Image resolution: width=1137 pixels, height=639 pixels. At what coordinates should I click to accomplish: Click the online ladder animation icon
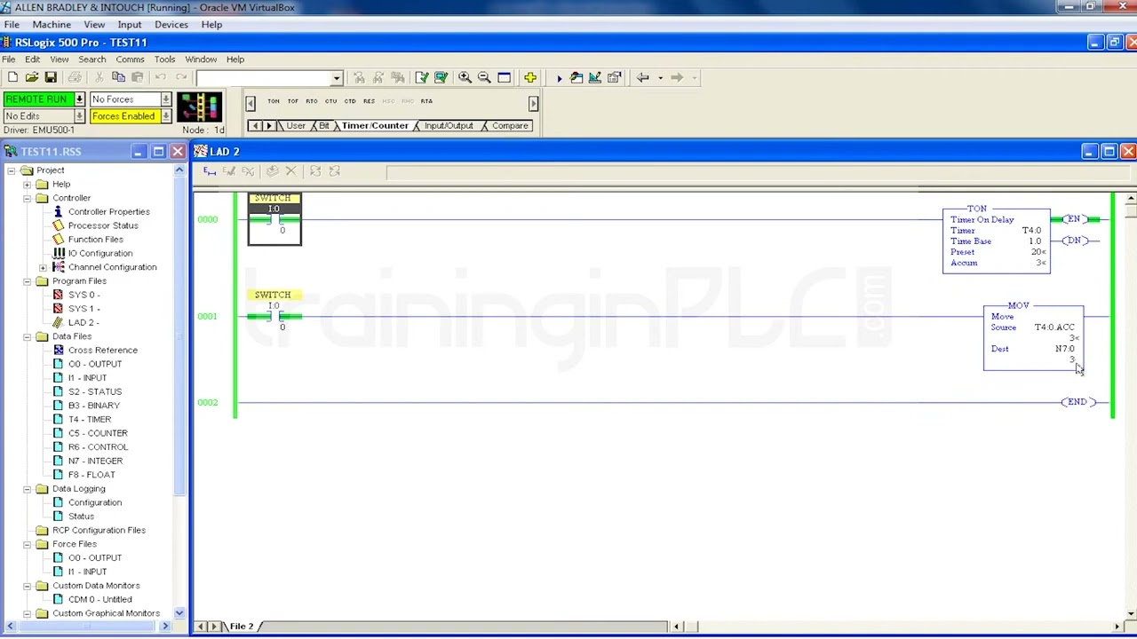tap(199, 106)
